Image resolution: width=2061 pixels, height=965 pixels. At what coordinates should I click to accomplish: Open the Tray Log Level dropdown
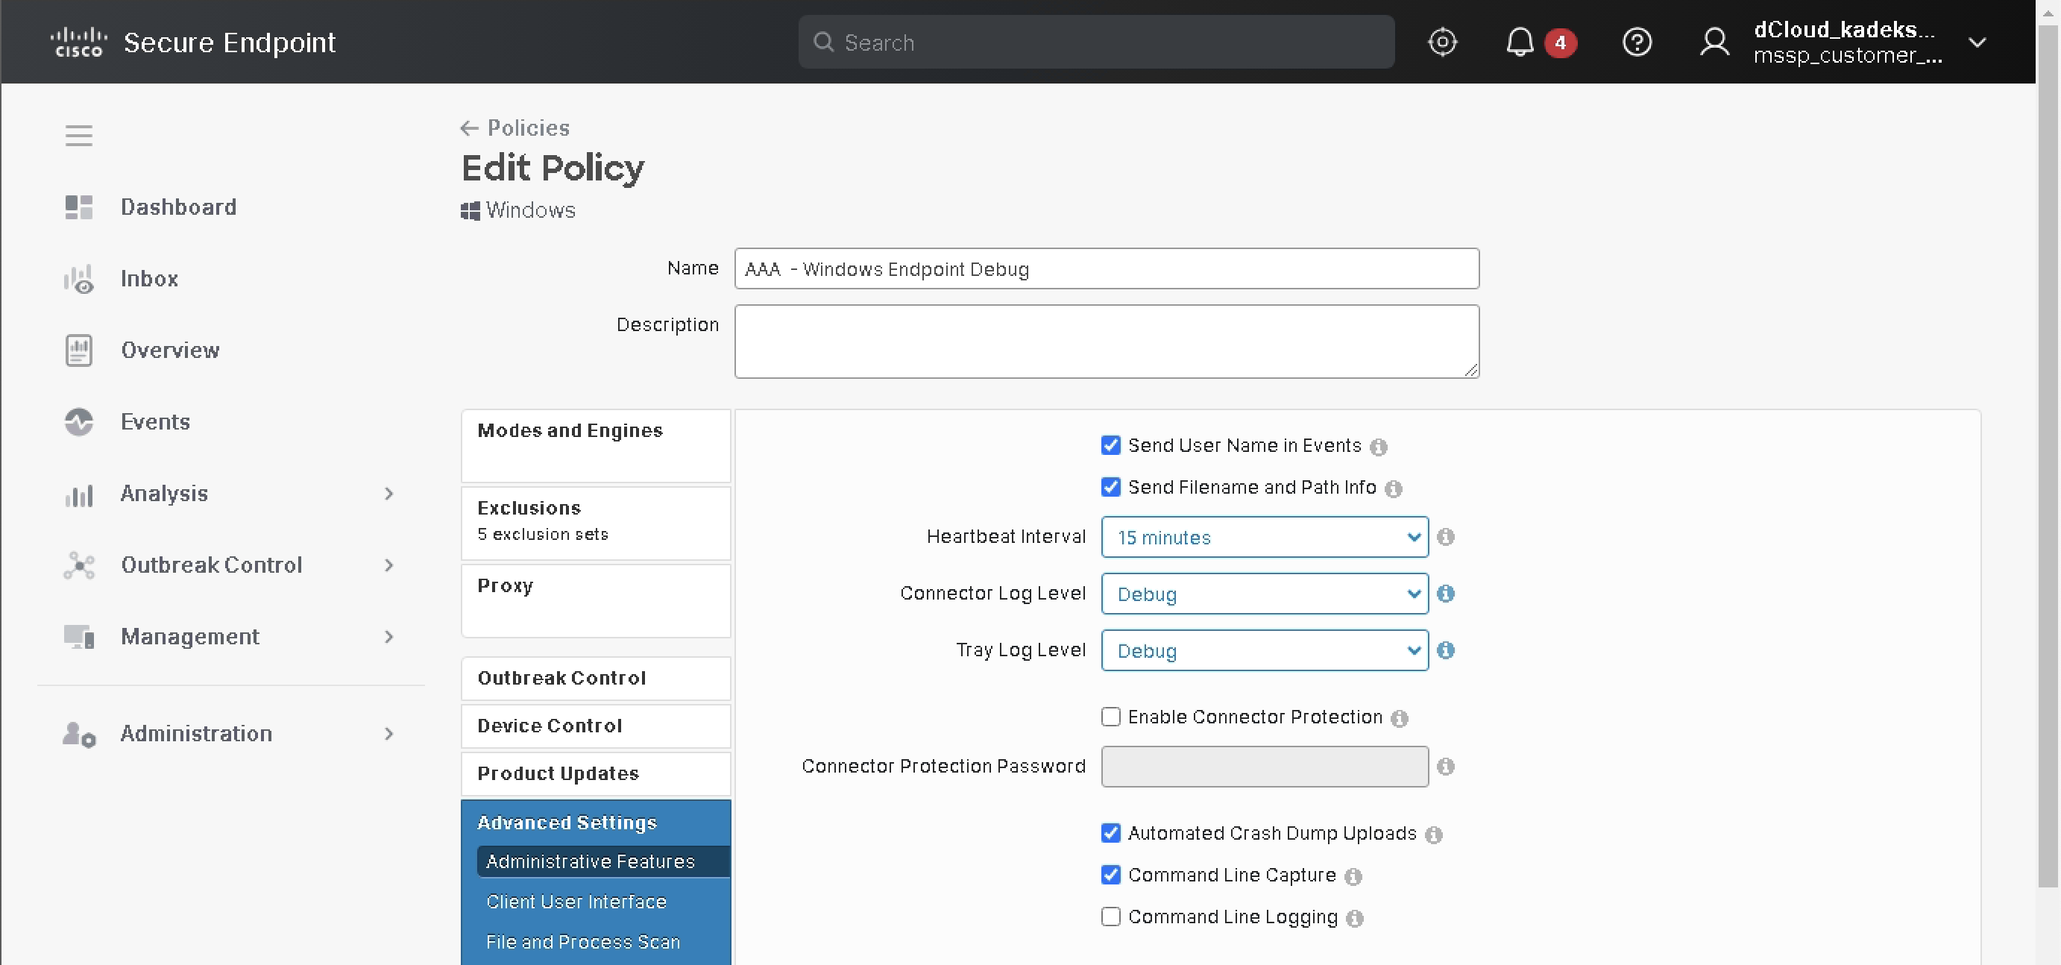1264,650
